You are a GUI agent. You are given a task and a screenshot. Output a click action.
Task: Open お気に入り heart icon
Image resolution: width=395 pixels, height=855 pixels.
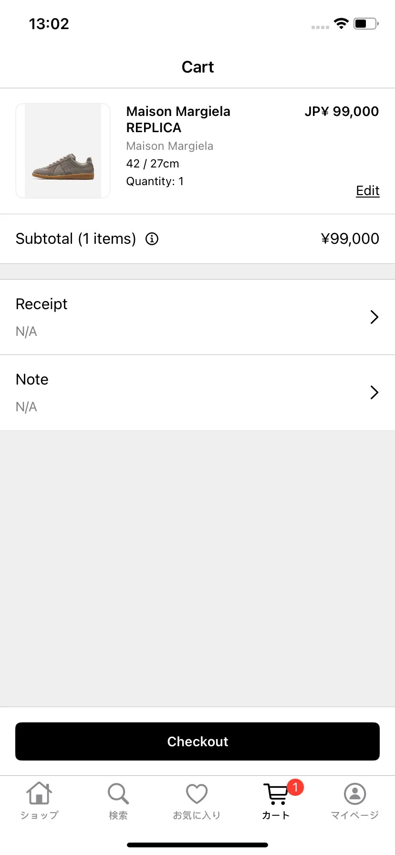click(x=197, y=794)
